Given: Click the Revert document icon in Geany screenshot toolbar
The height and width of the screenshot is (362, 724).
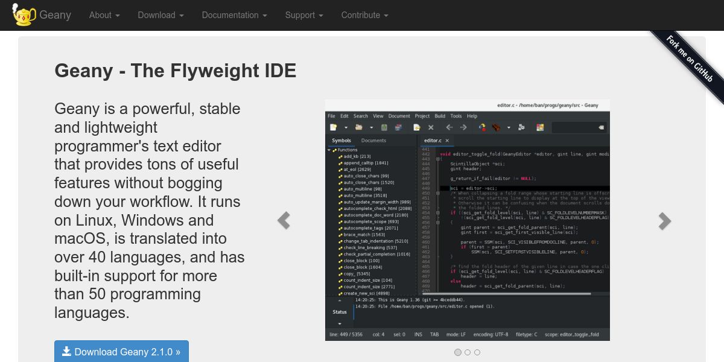Looking at the screenshot, I should point(416,127).
